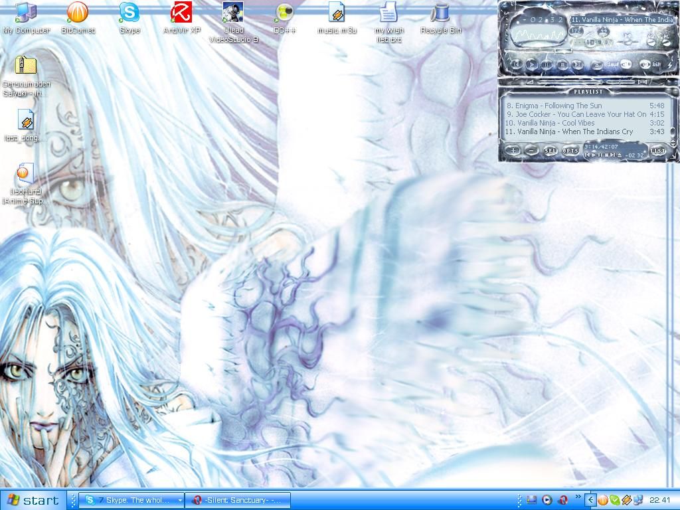Open the AntiVir XP desktop shortcut
This screenshot has height=510, width=680.
click(x=181, y=18)
